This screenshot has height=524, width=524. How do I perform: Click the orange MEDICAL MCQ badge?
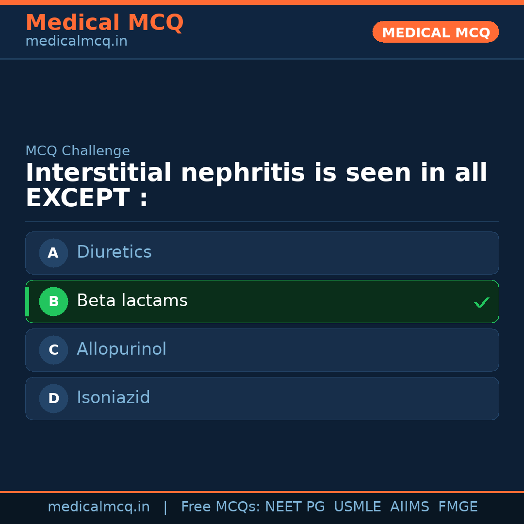436,32
